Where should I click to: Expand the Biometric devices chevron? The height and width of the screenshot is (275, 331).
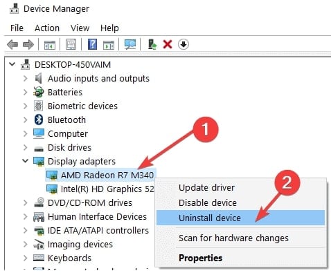click(x=26, y=106)
